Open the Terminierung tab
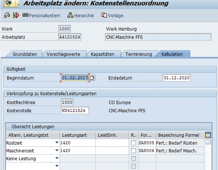Viewport: 218px width, 170px height. coord(139,54)
